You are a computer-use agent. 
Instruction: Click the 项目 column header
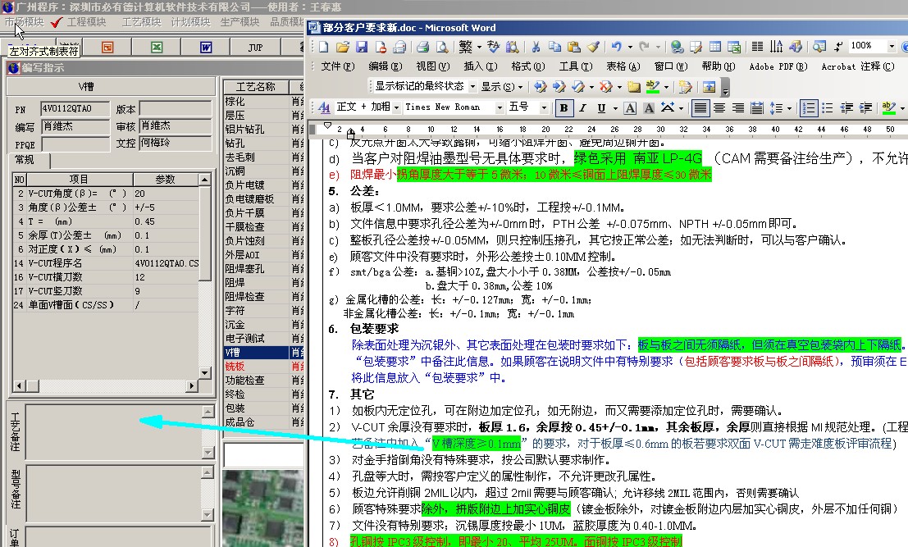pyautogui.click(x=80, y=180)
